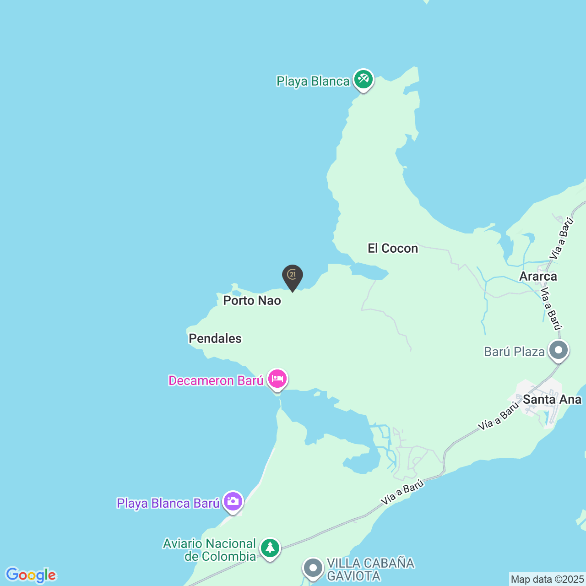Click the Ararca town label
586x586 pixels.
click(x=538, y=276)
